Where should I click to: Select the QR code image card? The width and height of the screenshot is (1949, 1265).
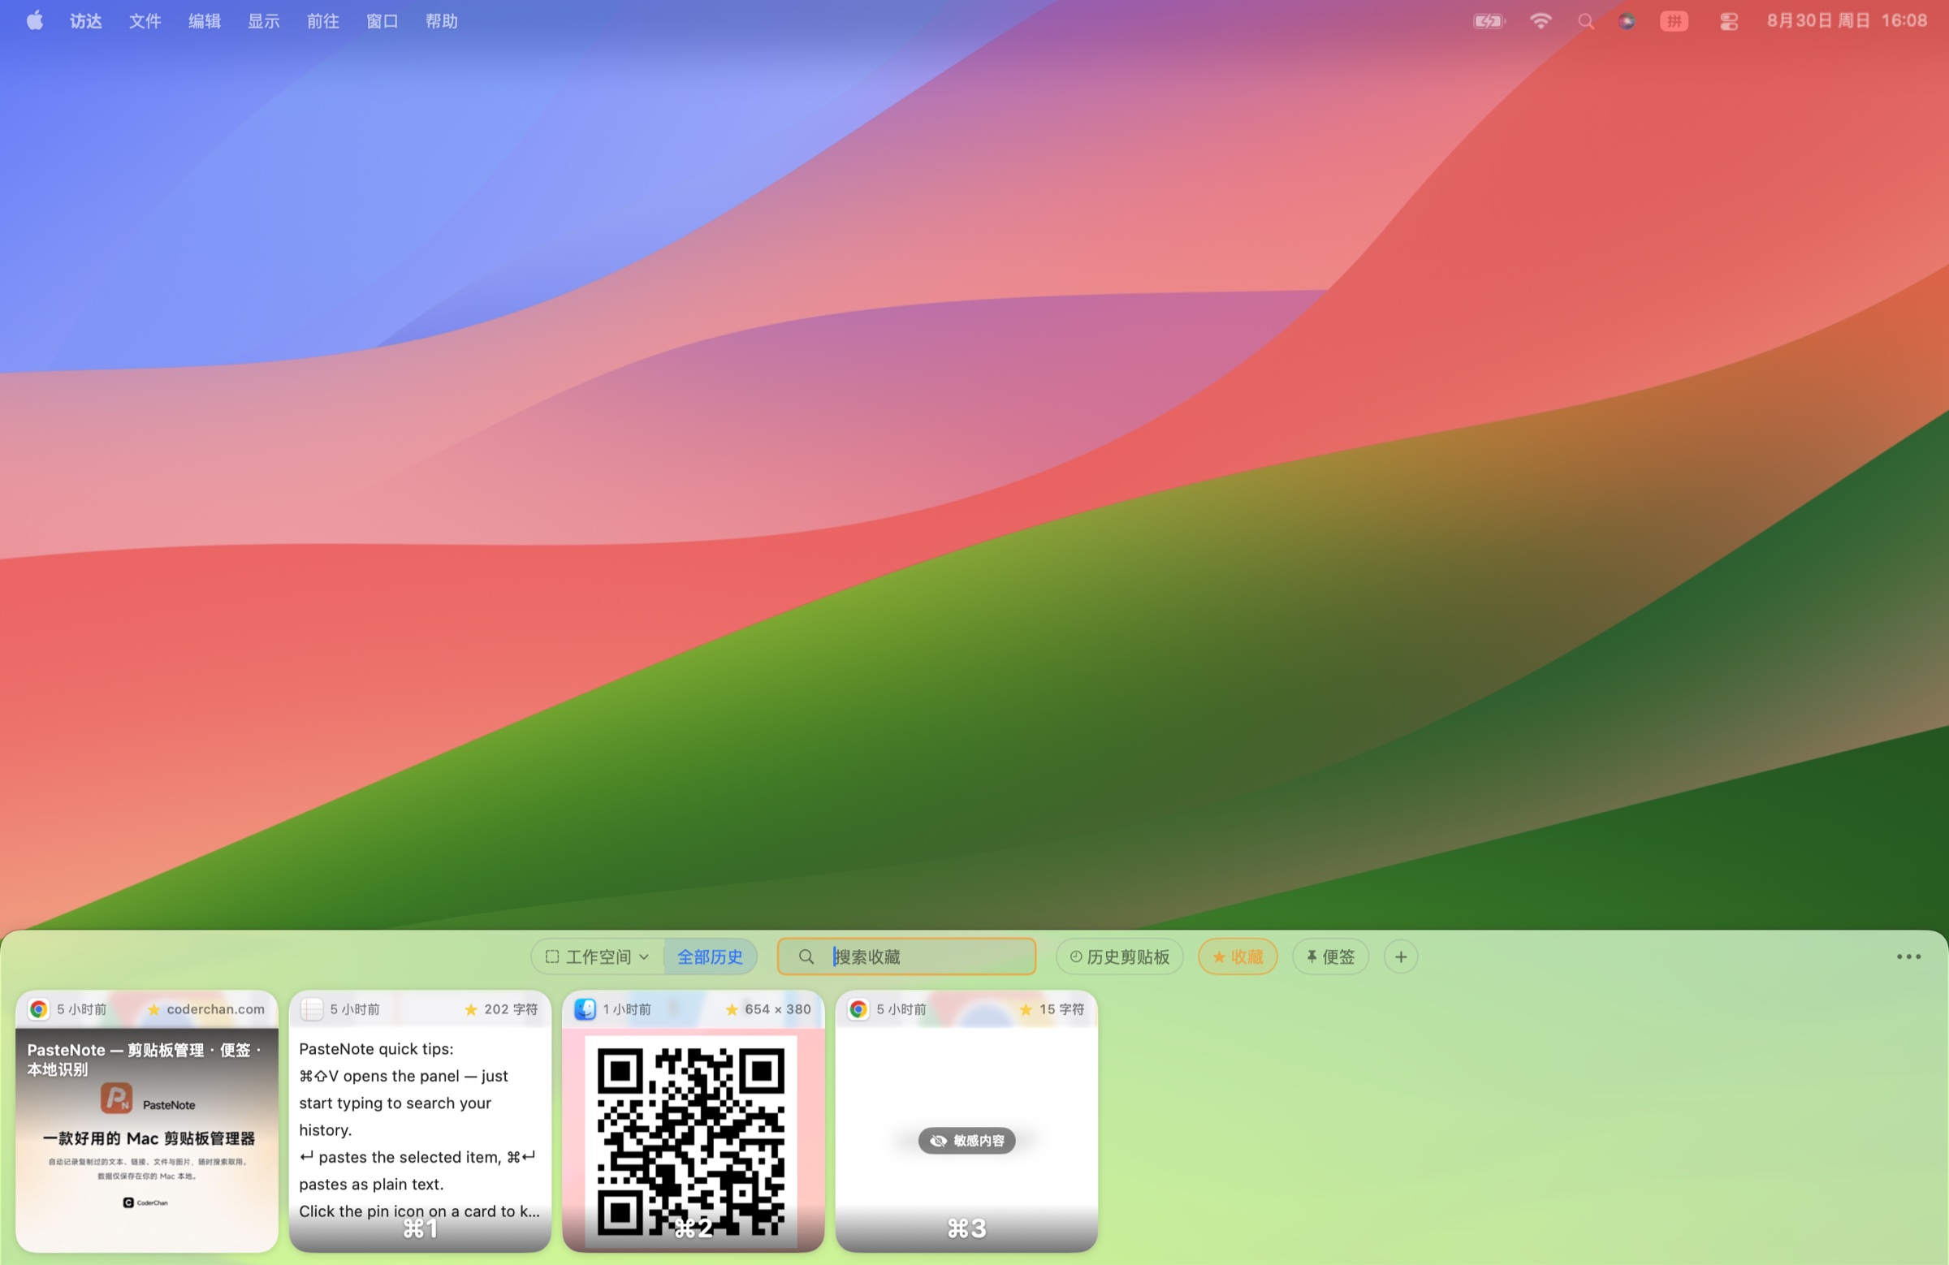(x=694, y=1121)
